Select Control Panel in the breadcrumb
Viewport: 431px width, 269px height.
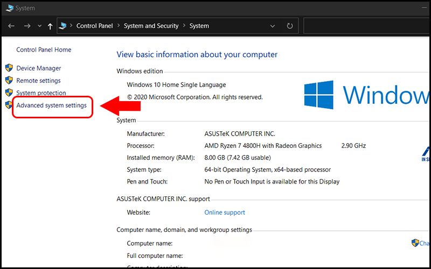94,26
